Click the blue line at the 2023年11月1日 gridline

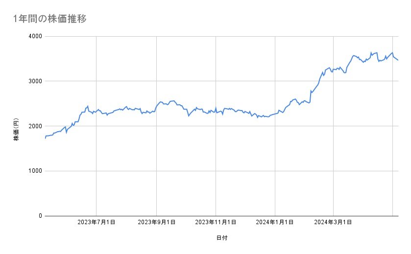[x=216, y=110]
